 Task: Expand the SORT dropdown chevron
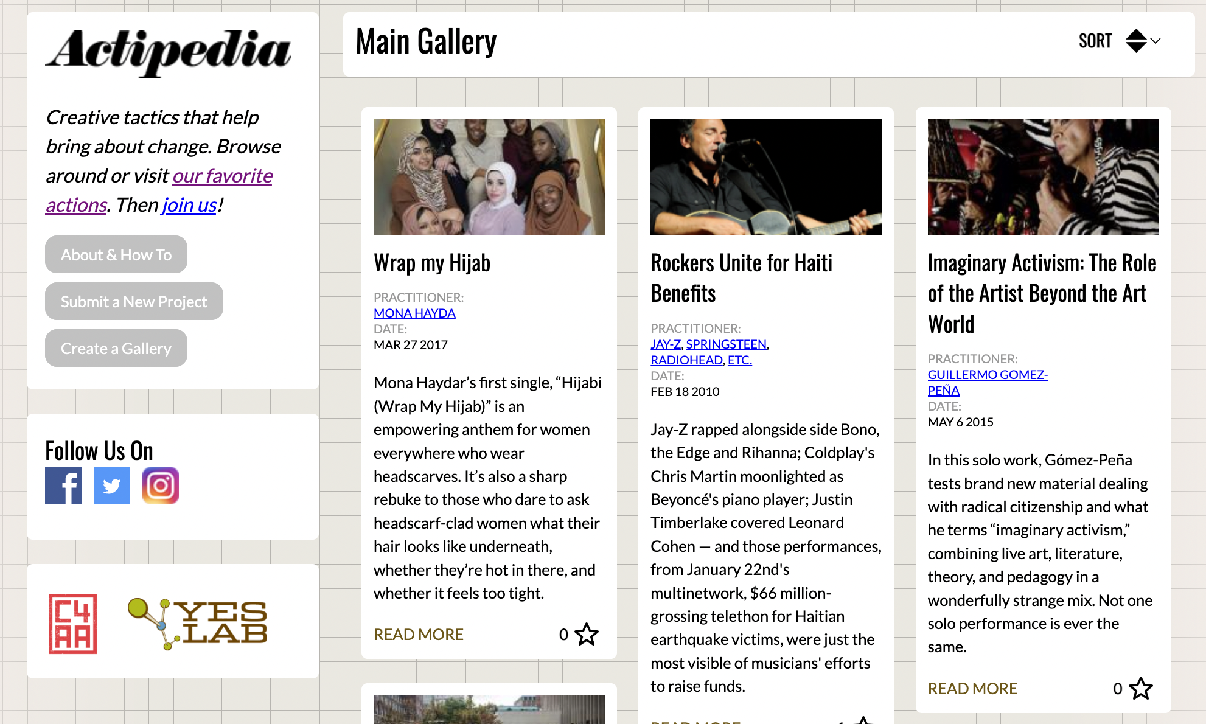pos(1155,41)
